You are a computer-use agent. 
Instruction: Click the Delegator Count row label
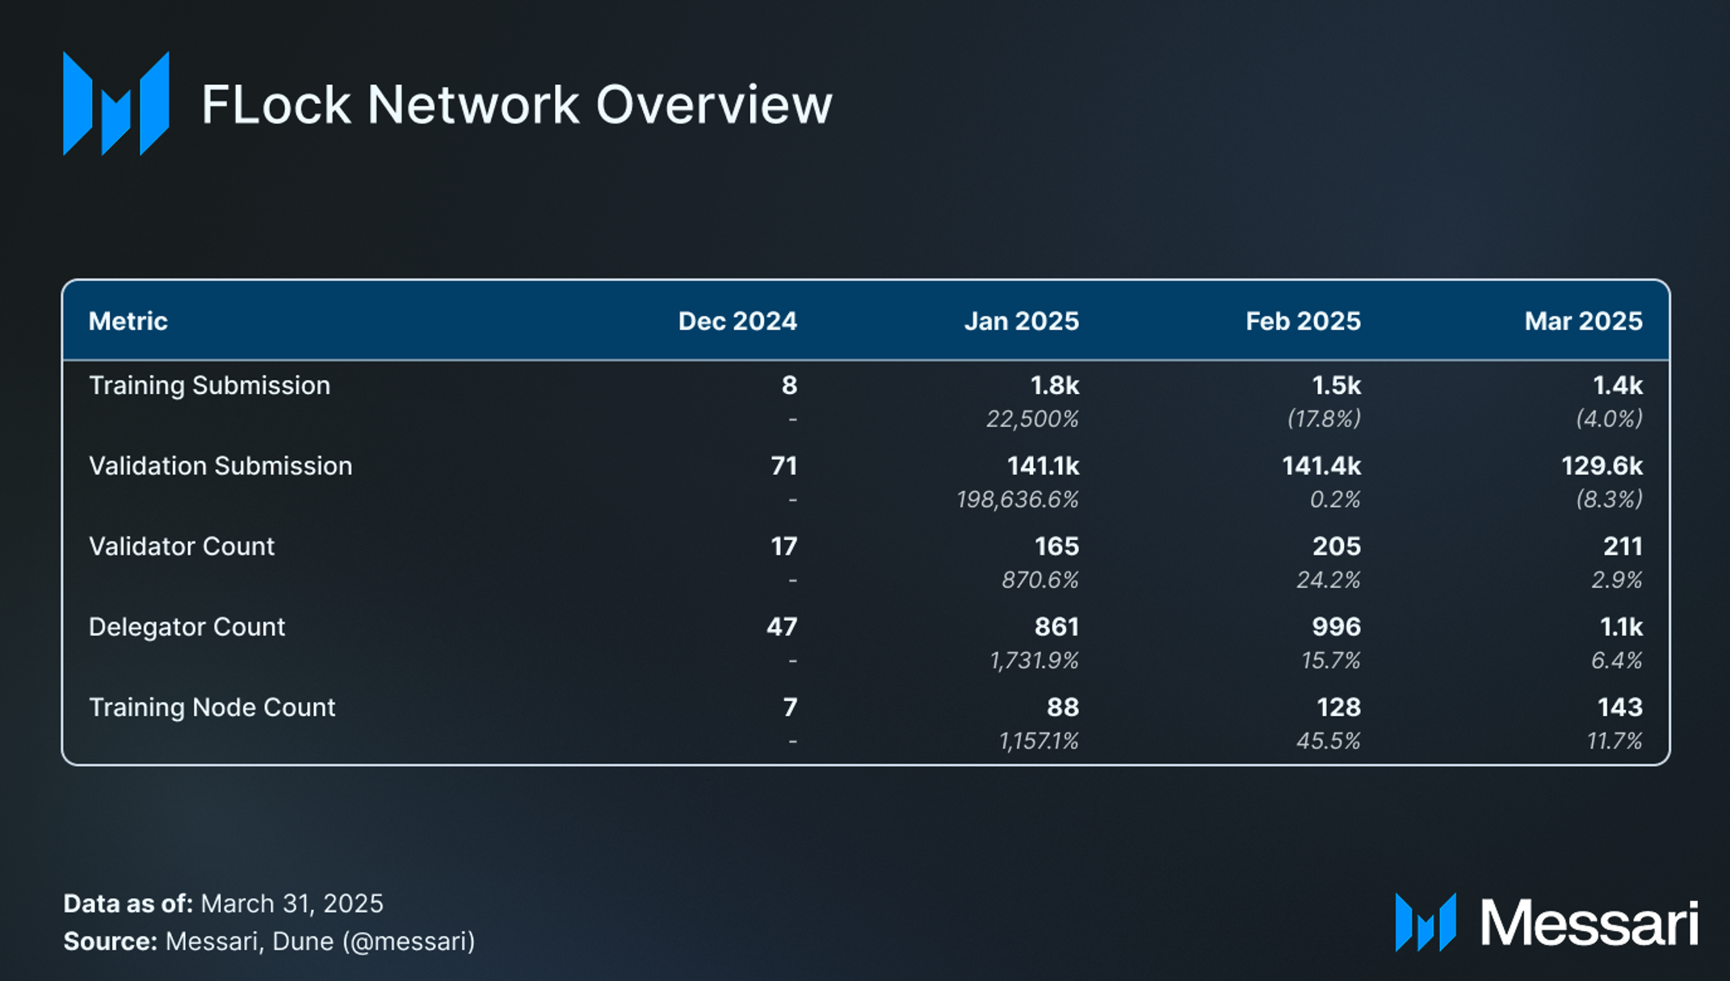click(187, 627)
